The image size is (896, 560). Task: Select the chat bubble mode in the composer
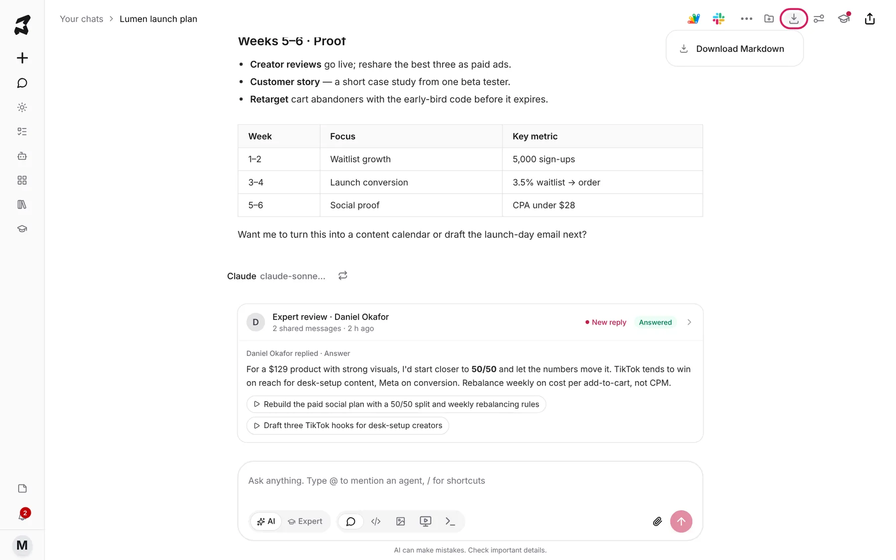[350, 521]
